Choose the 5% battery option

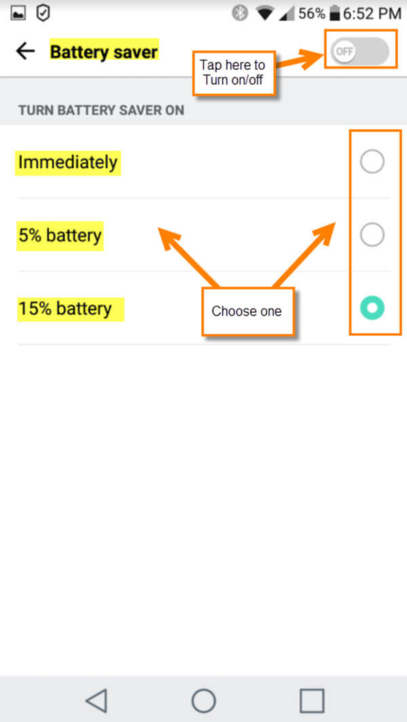[x=372, y=235]
